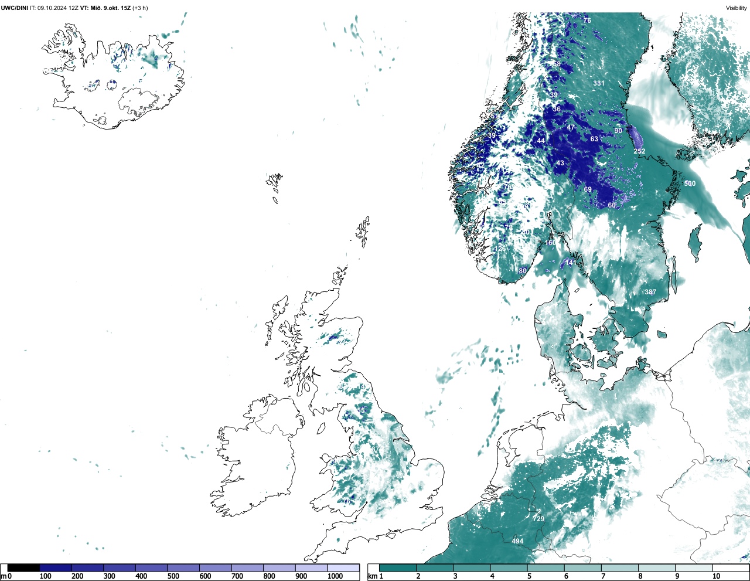Click the '58' value on the map
Screen dimensions: 750x581
(557, 64)
